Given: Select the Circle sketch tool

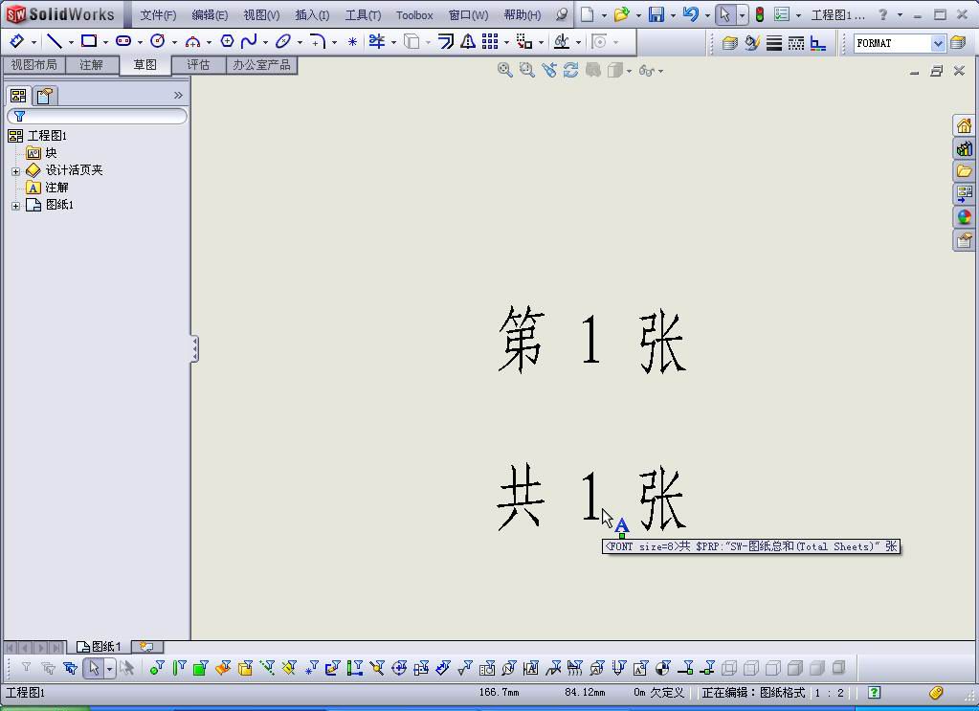Looking at the screenshot, I should click(x=158, y=41).
